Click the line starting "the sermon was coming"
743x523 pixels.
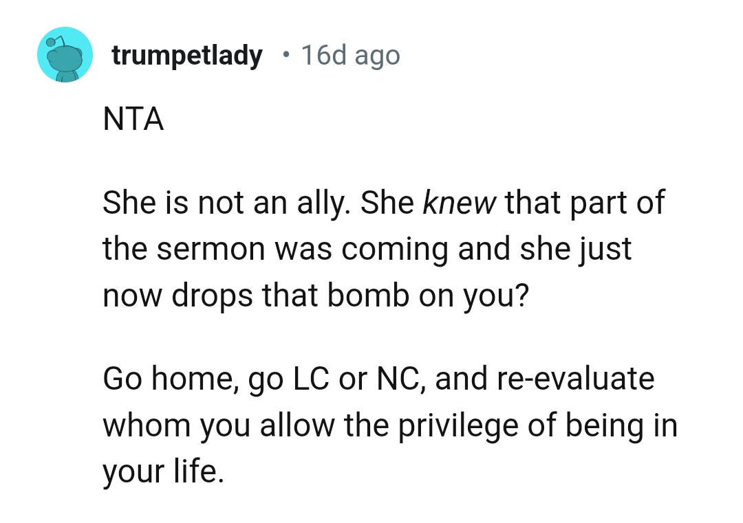click(x=367, y=248)
